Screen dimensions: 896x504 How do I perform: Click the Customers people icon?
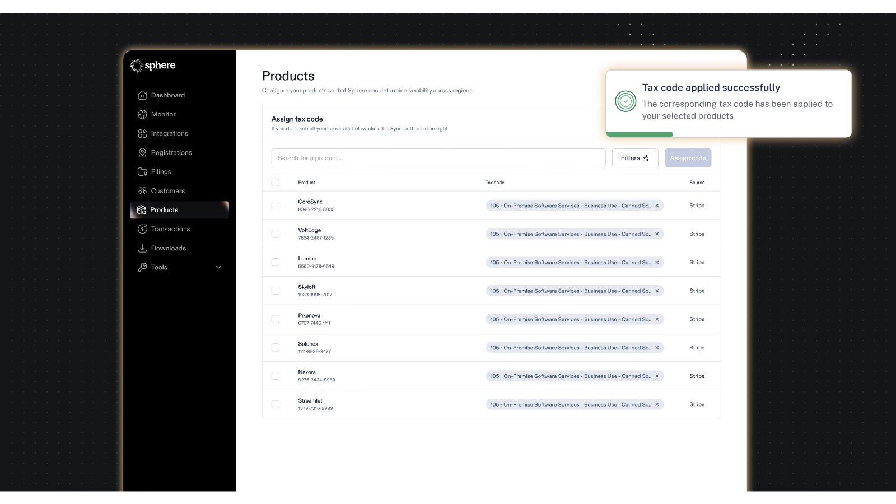tap(142, 191)
